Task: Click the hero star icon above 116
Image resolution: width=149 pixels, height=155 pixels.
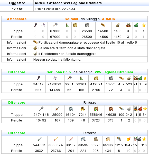Action: click(144, 139)
